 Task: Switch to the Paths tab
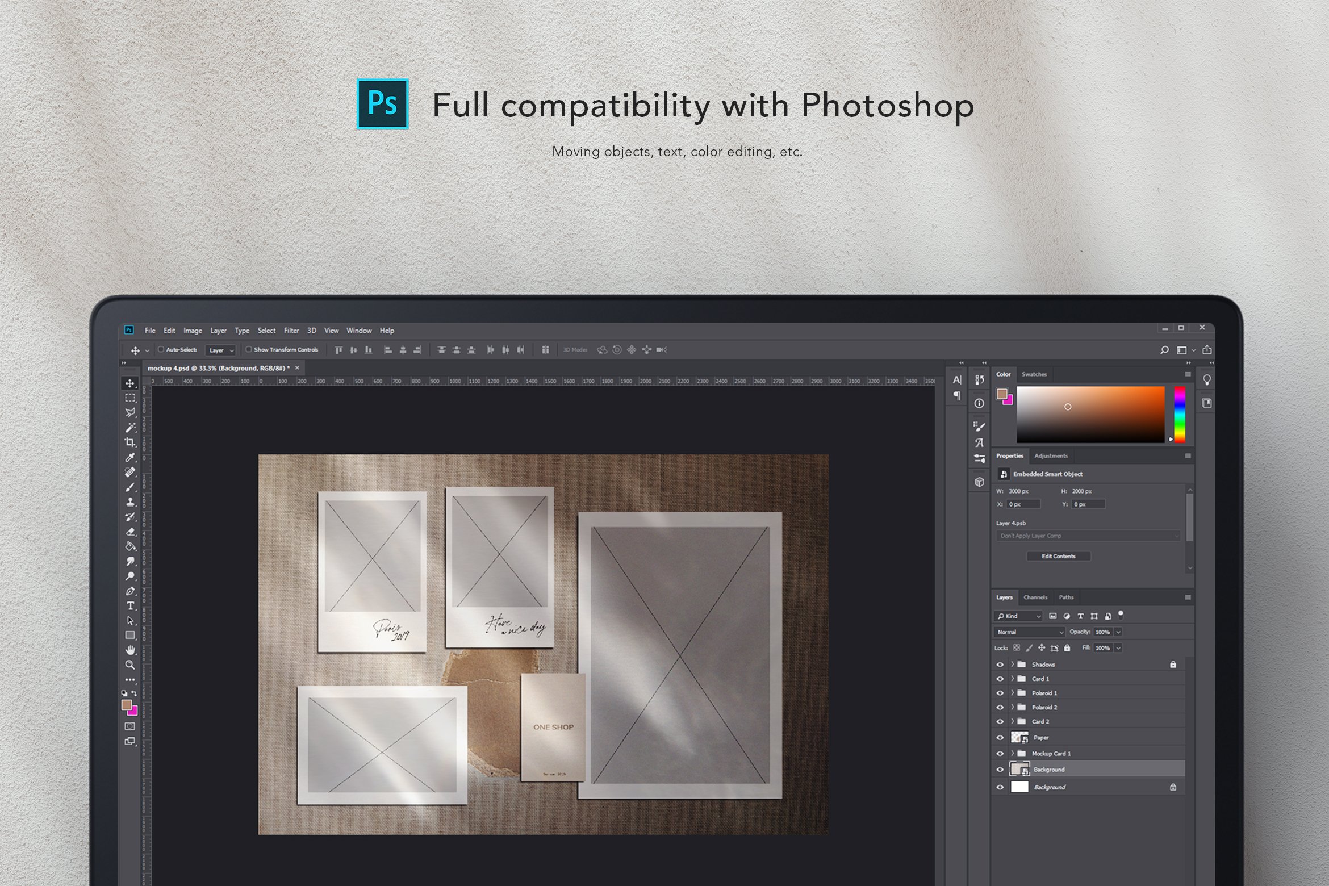(1066, 597)
